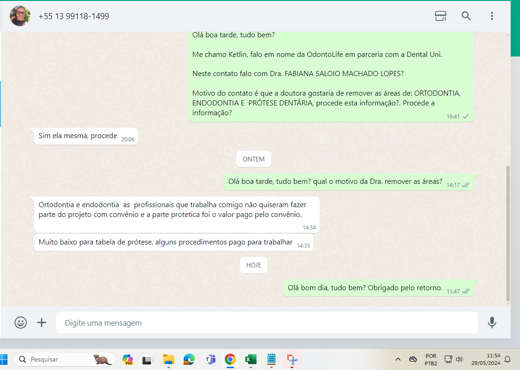
Task: Open Task View from the taskbar
Action: click(148, 359)
